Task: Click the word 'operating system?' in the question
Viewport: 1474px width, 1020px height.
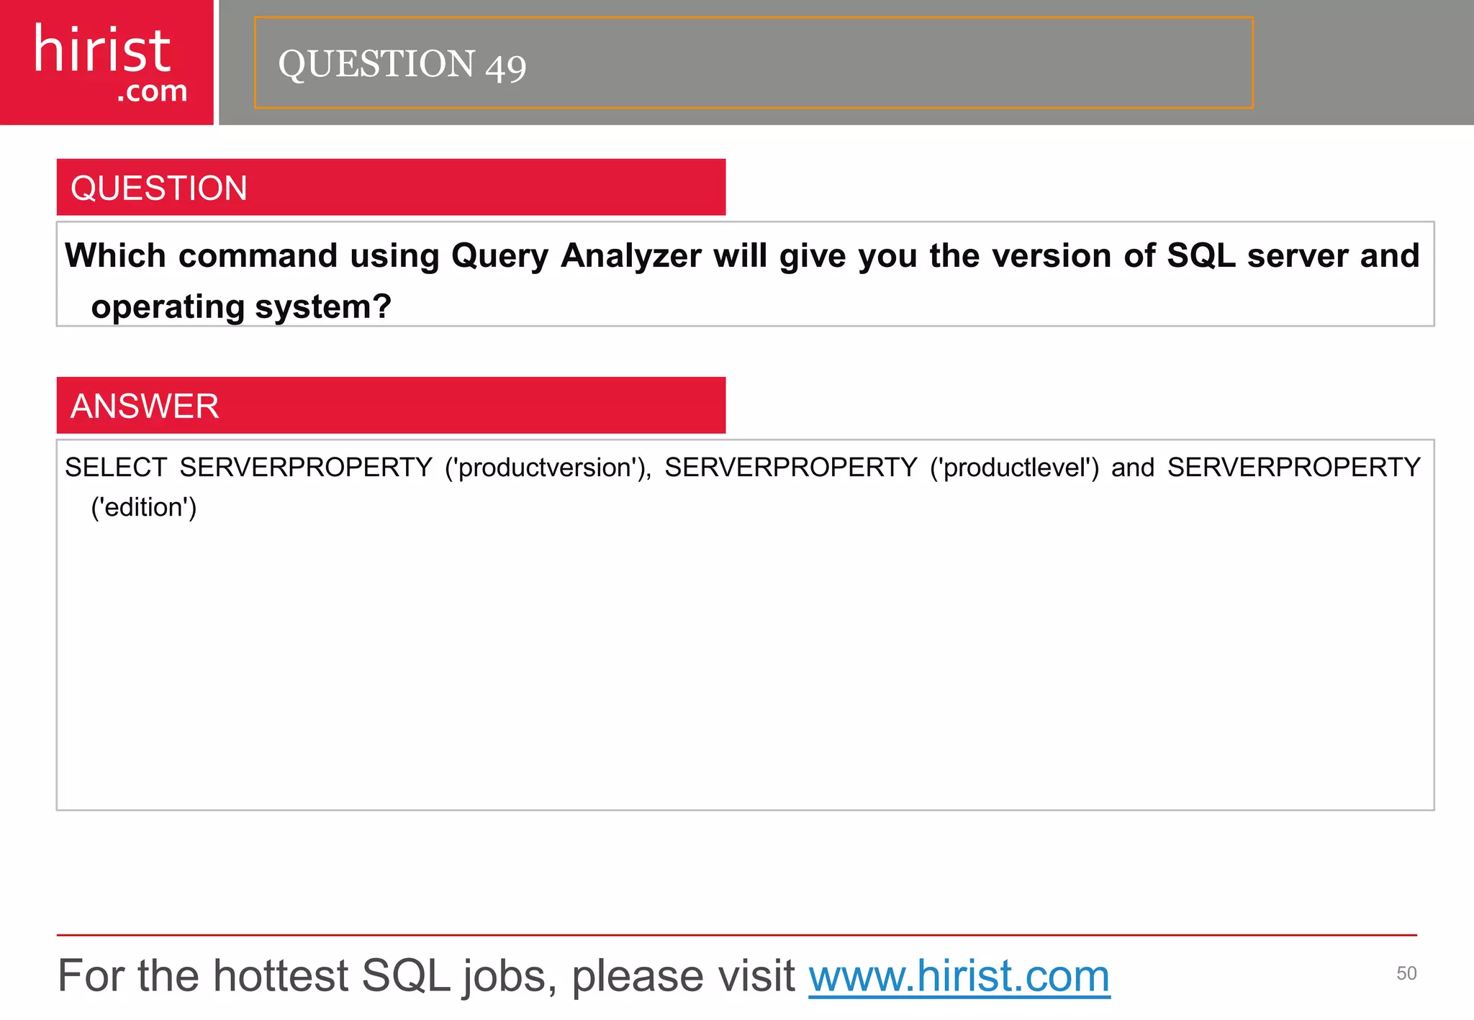Action: (x=241, y=306)
